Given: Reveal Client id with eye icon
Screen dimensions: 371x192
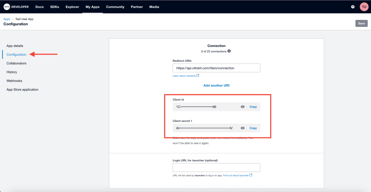Looking at the screenshot, I should click(243, 107).
